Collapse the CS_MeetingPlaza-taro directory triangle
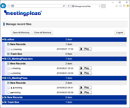Viewport: 130px width, 108px height. [x=3, y=59]
